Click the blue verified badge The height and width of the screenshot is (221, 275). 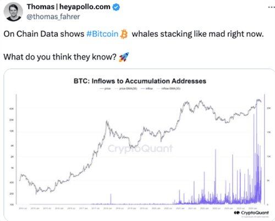click(116, 7)
